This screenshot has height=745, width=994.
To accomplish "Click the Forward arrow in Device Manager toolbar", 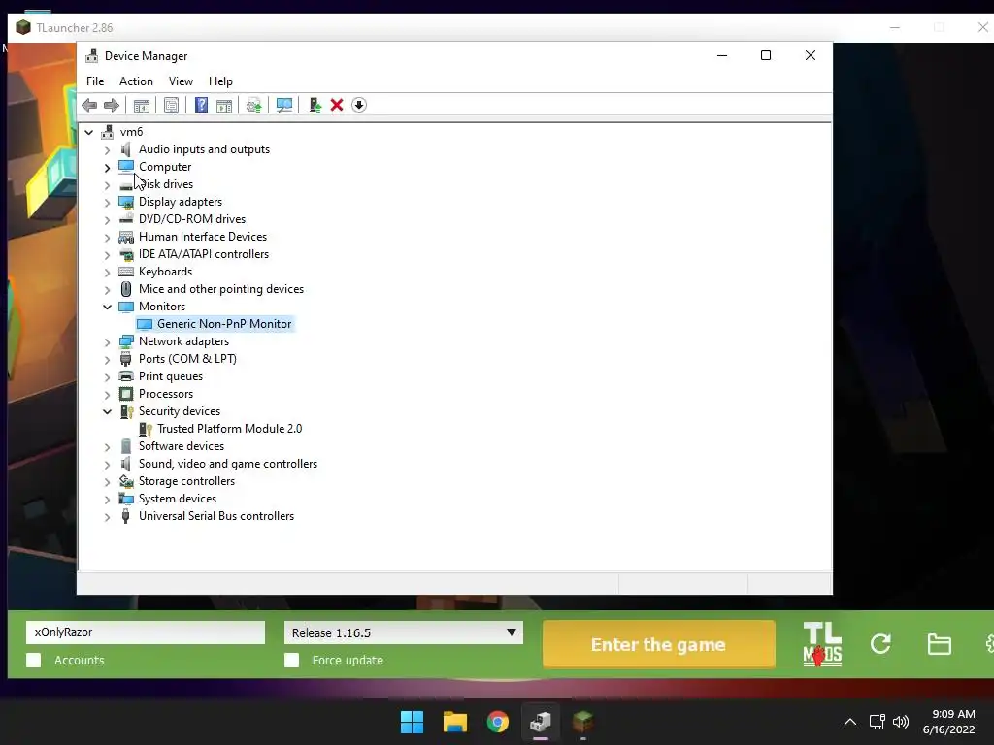I will click(x=112, y=105).
